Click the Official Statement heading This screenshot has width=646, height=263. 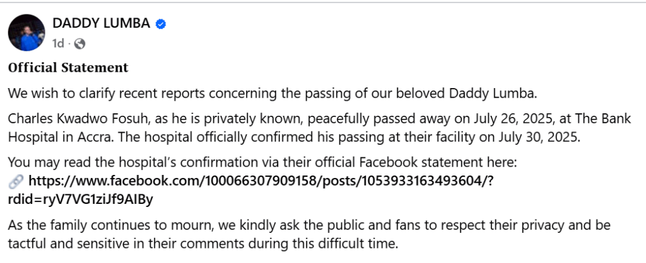coord(68,67)
